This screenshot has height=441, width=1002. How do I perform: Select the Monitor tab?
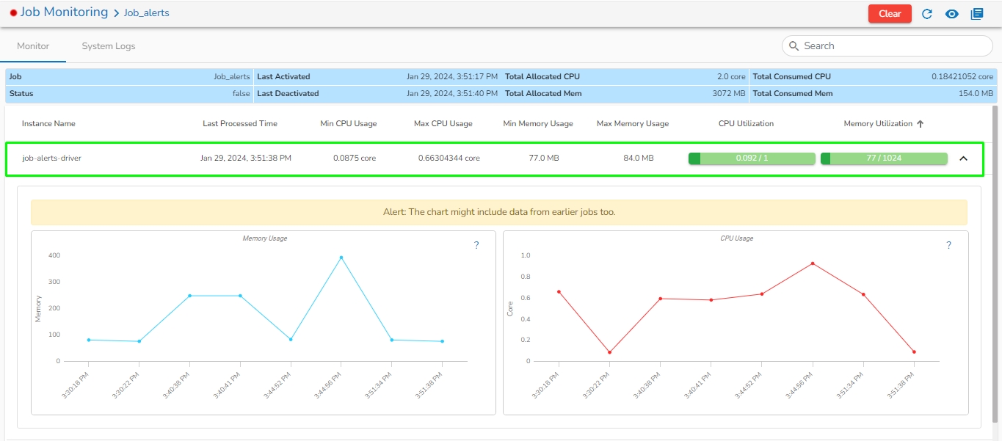click(33, 46)
